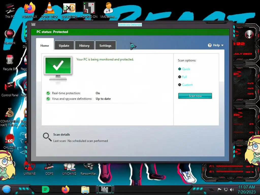Select the Windows Defender taskbar button
This screenshot has width=260, height=195.
pos(105,189)
